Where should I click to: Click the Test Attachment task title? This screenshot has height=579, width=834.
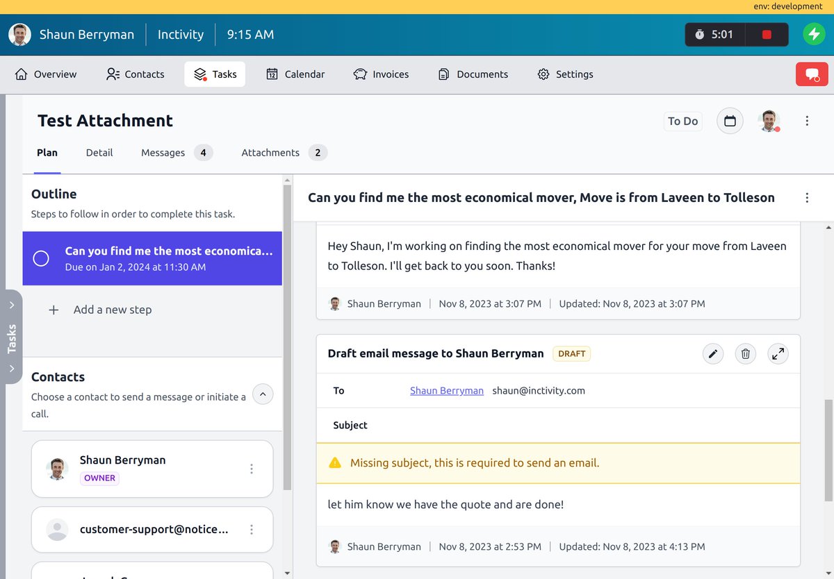[x=105, y=121]
